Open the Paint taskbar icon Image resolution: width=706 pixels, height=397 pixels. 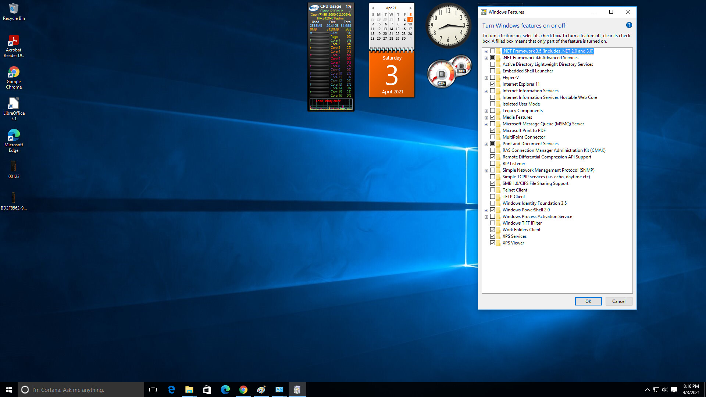261,390
